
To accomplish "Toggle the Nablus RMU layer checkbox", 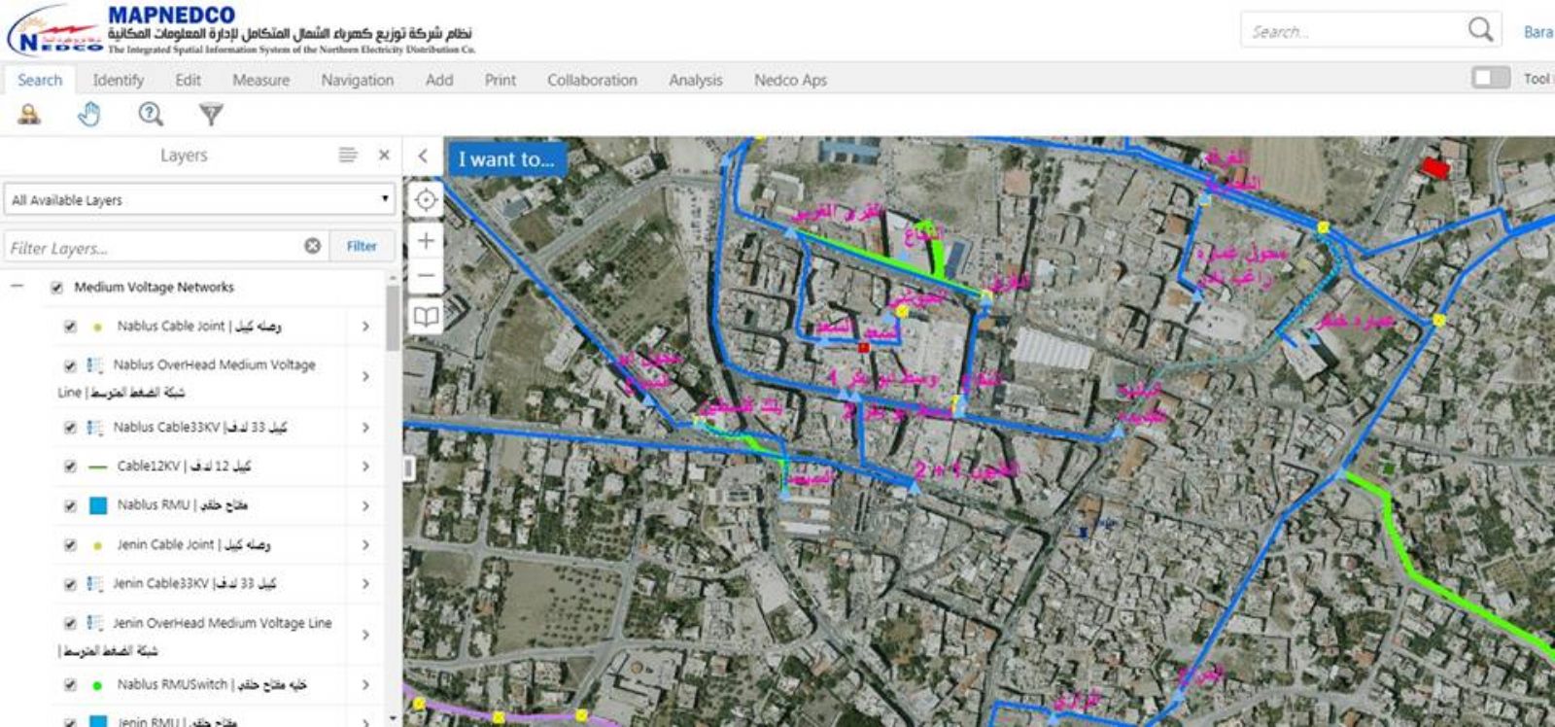I will [x=70, y=506].
